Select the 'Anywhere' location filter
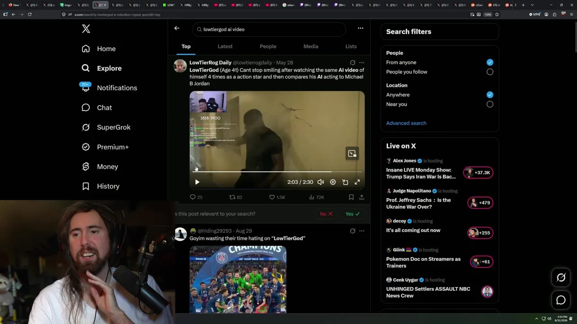The width and height of the screenshot is (577, 324). 490,95
